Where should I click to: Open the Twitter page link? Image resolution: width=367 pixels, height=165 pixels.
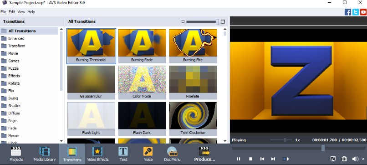coord(356,12)
